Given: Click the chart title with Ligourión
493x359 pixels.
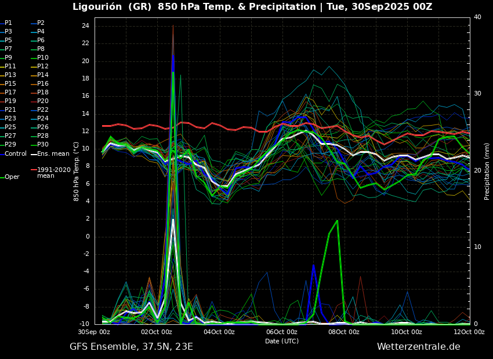Looking at the screenshot, I should [252, 7].
